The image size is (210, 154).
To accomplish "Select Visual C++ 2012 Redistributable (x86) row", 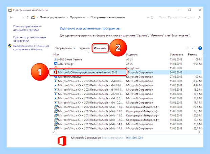I will coord(127,111).
